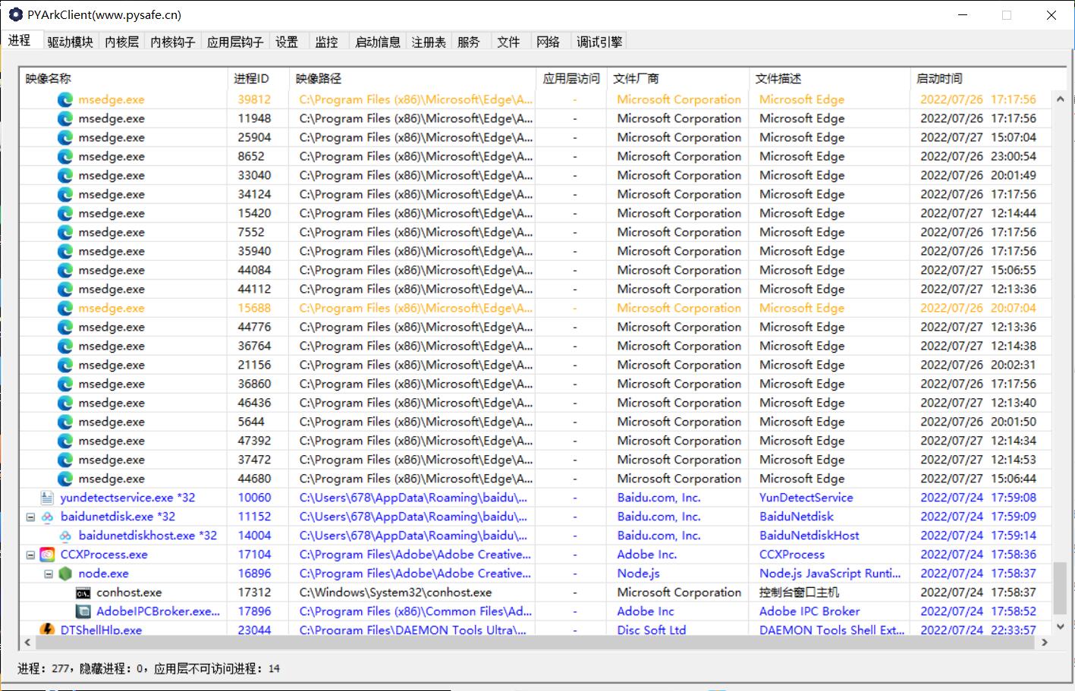The width and height of the screenshot is (1075, 691).
Task: Switch to the 驱动模块 tab
Action: coord(70,42)
